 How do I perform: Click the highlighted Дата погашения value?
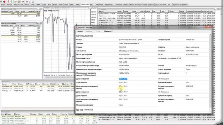pyautogui.click(x=123, y=79)
